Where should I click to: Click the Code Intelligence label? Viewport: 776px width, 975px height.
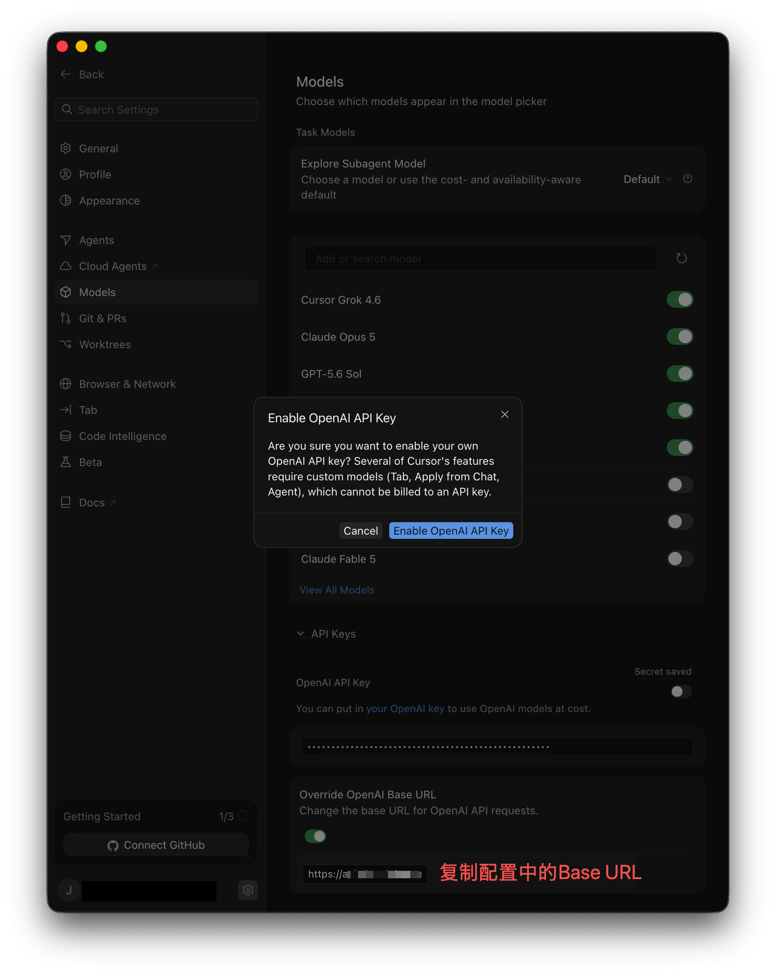(x=123, y=437)
